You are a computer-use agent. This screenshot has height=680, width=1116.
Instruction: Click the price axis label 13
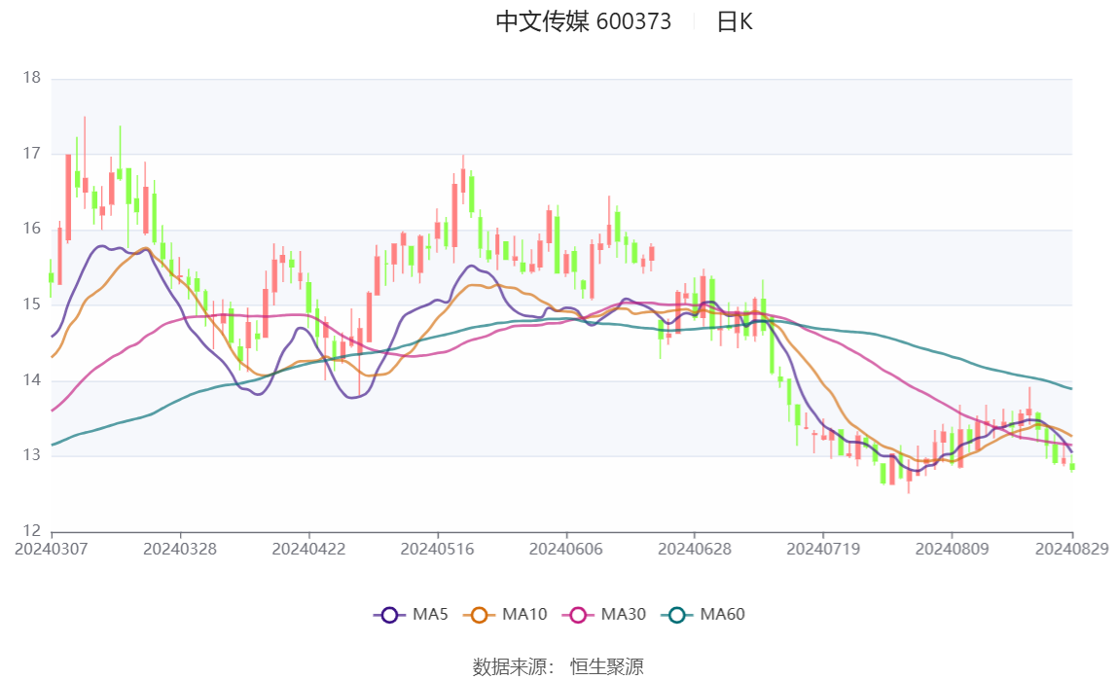point(31,455)
